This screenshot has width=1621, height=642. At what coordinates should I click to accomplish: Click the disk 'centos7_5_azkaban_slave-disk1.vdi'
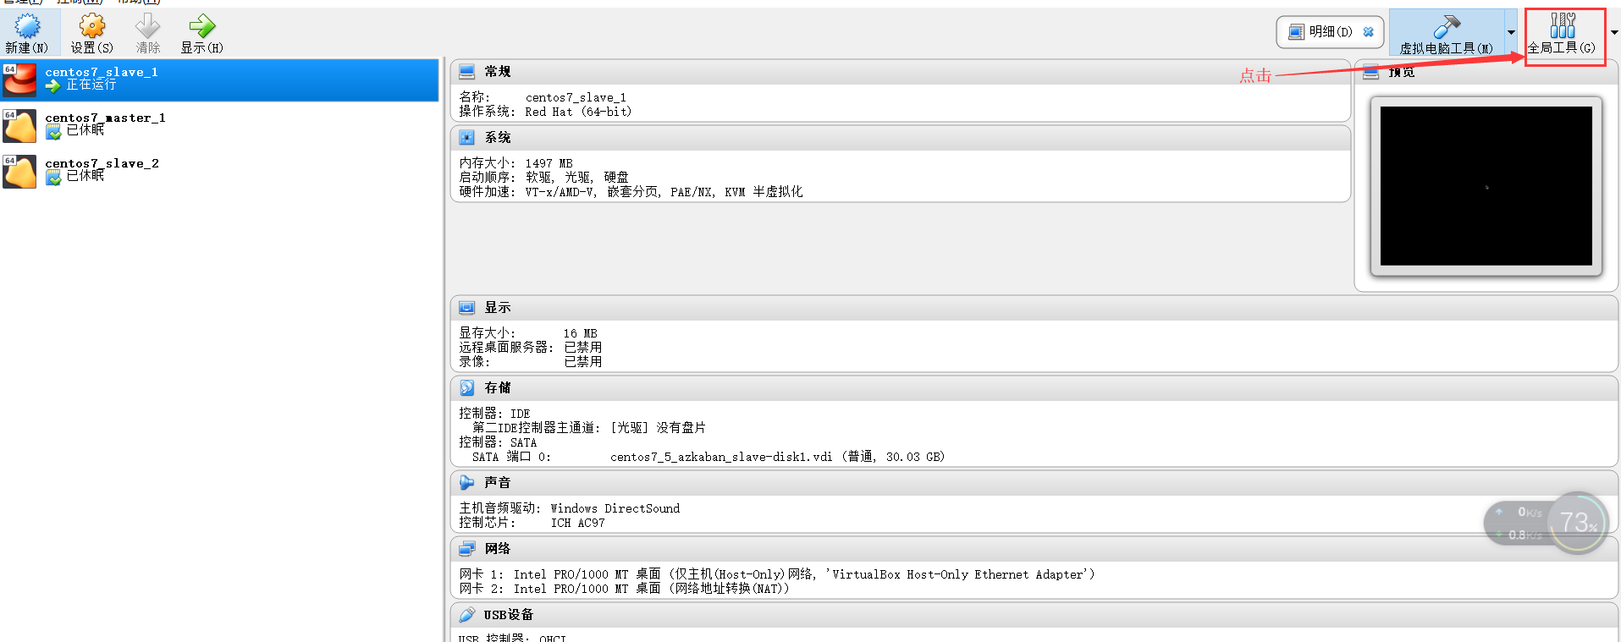pos(721,457)
